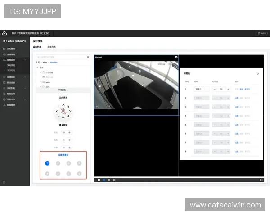
Task: Increase time value in preset row 1
Action: [228, 89]
